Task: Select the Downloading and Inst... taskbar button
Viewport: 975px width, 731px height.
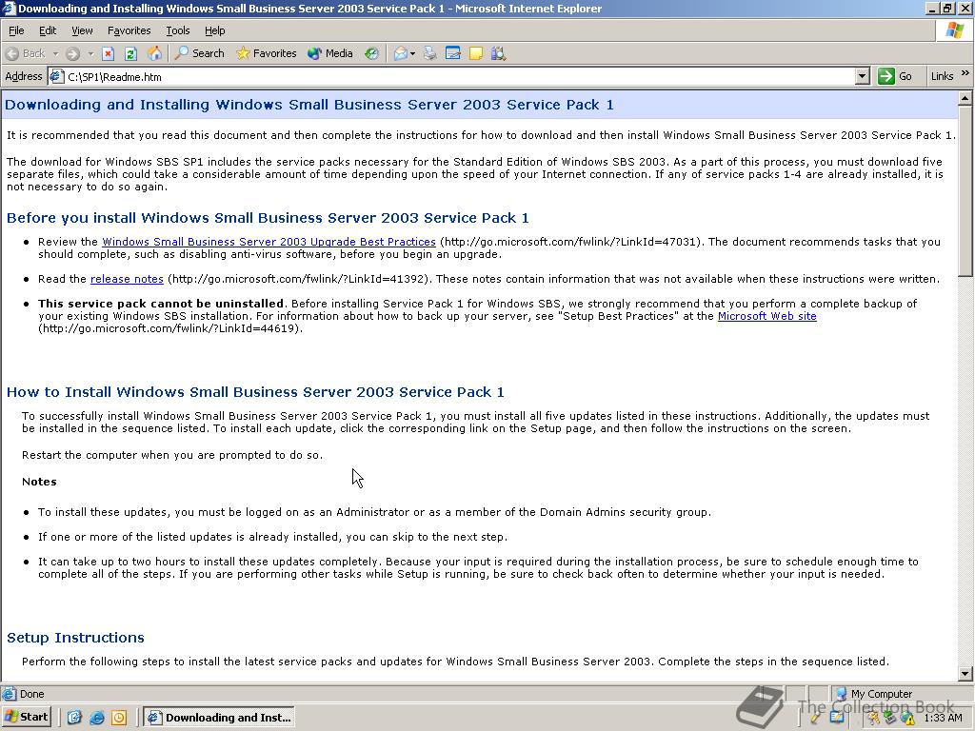Action: pos(220,718)
